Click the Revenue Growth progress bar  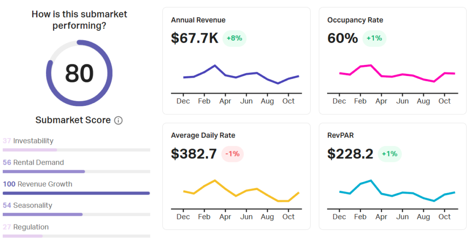point(76,193)
